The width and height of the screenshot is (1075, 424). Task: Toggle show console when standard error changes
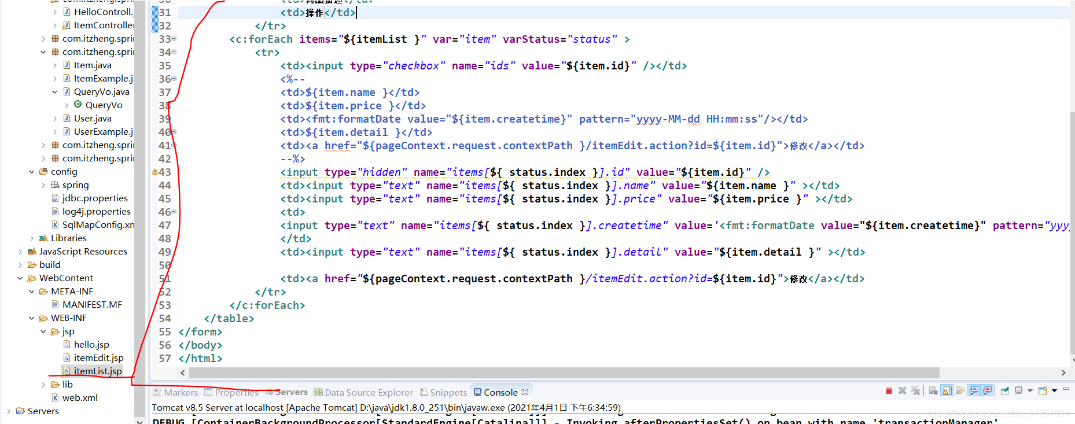(987, 390)
